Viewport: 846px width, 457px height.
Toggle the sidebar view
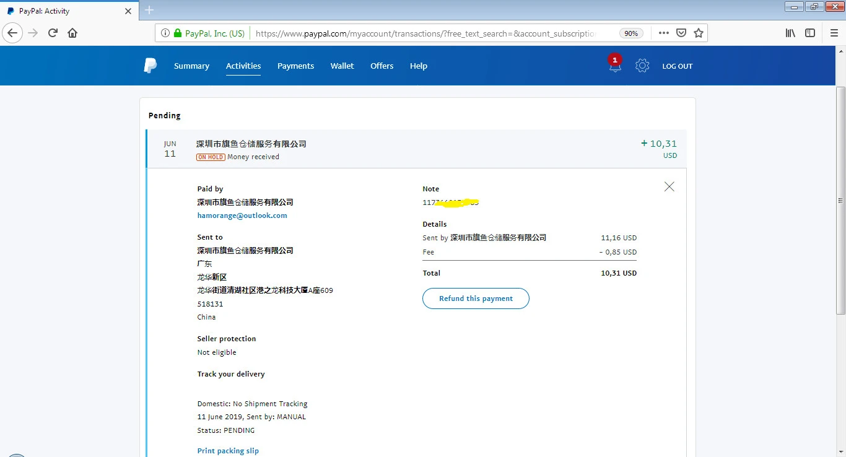click(810, 33)
